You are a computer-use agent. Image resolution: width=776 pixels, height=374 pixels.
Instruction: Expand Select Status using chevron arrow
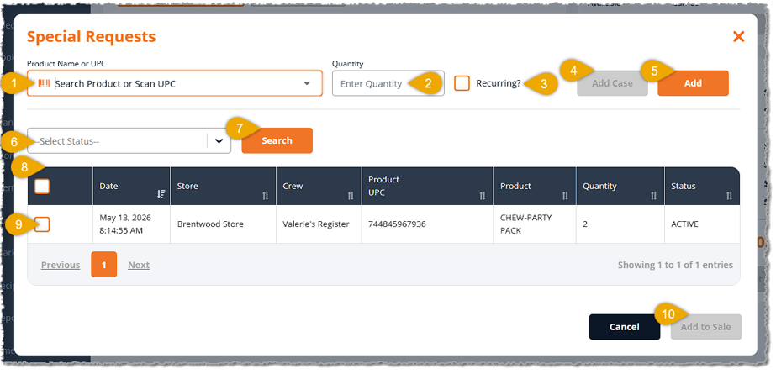219,141
